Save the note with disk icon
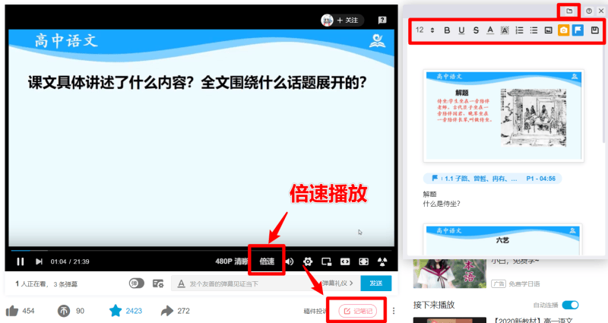The image size is (608, 323). (595, 30)
